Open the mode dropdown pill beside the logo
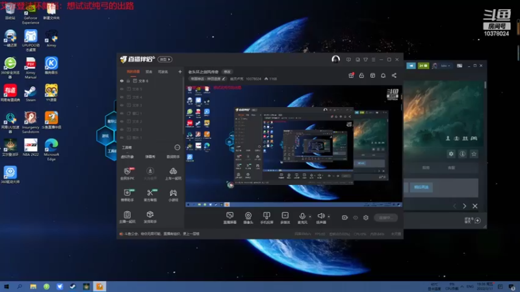Screen dimensions: 520x292 point(165,59)
